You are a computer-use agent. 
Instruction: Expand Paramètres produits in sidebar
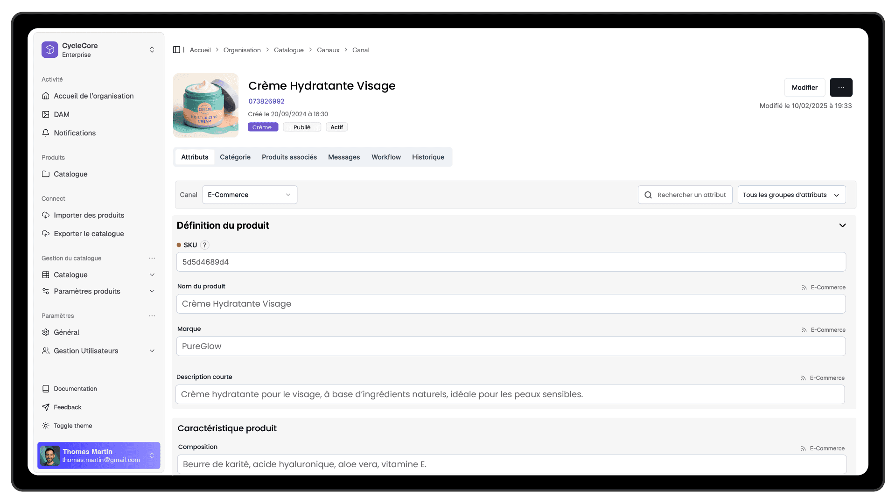coord(152,291)
